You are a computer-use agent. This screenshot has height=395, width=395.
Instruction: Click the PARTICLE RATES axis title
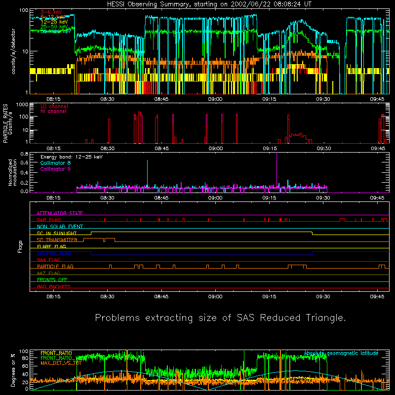pyautogui.click(x=5, y=123)
